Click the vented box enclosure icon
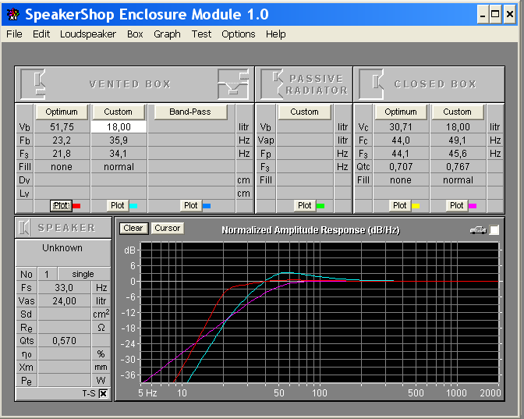Image resolution: width=524 pixels, height=419 pixels. [33, 84]
